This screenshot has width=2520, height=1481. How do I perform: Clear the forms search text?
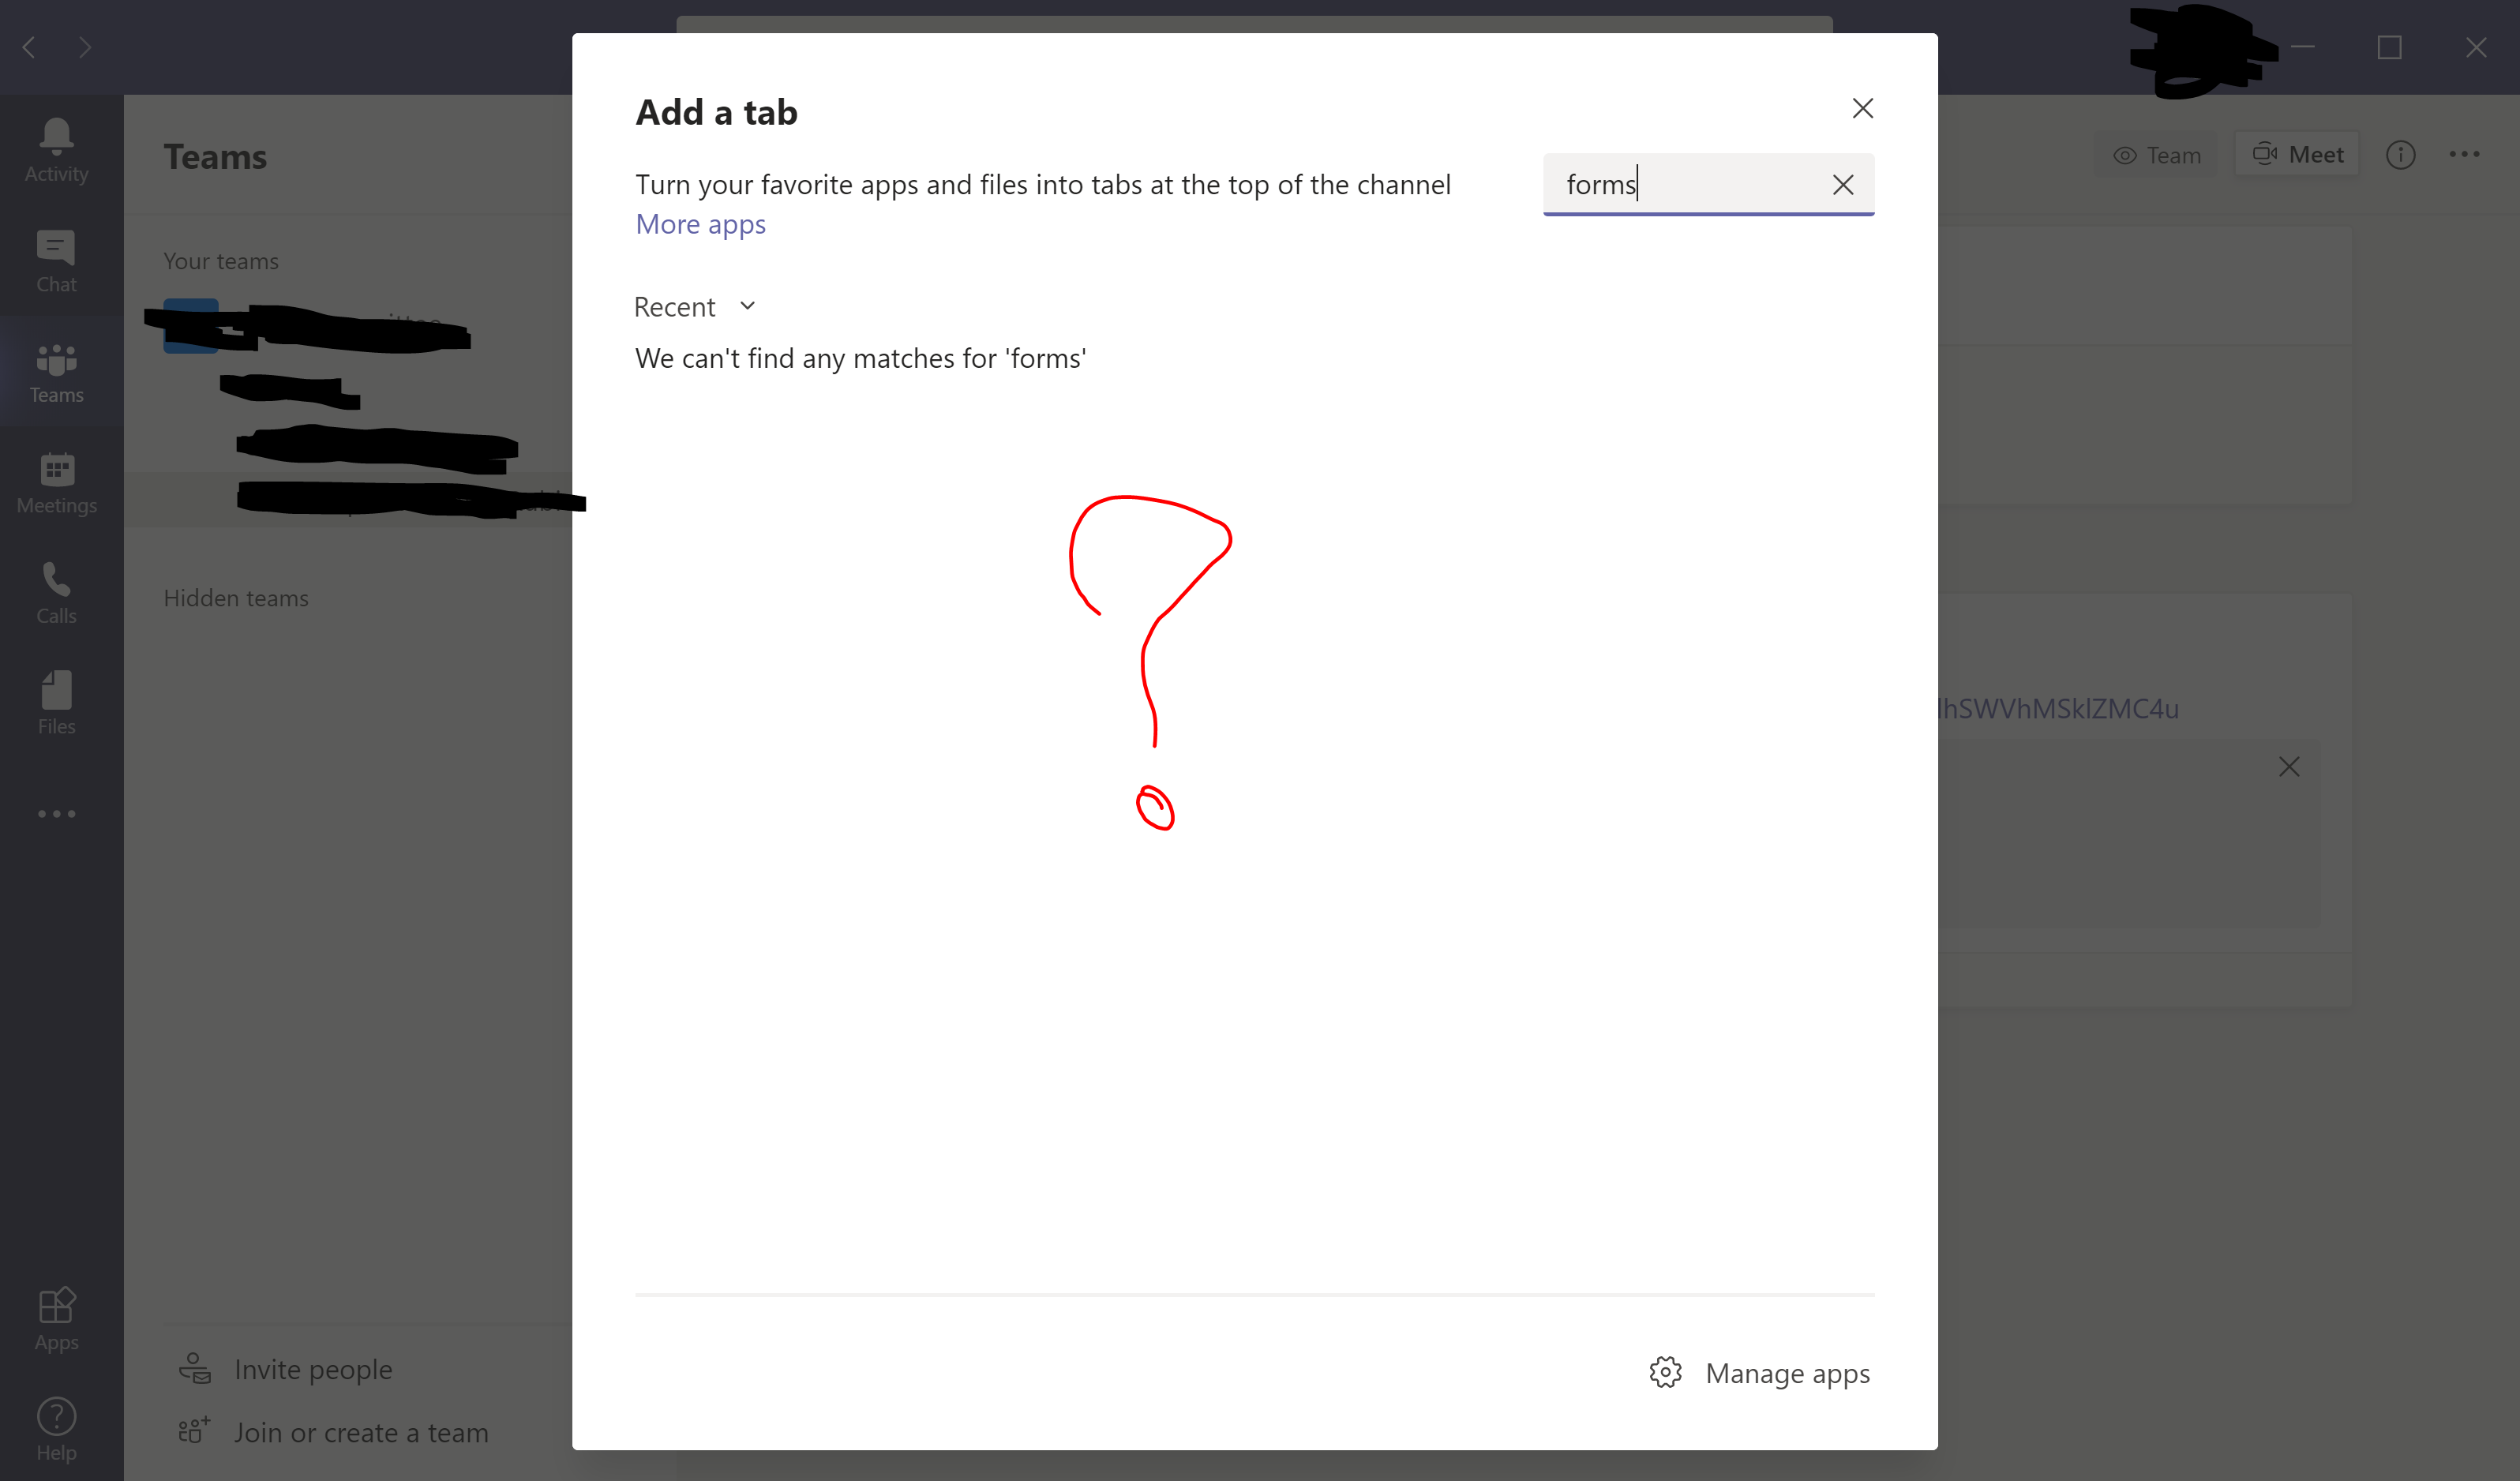point(1842,185)
